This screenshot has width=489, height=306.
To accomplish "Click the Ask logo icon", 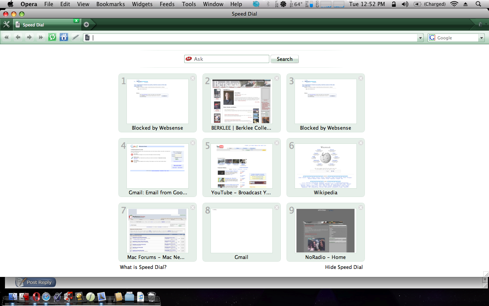I will click(188, 59).
